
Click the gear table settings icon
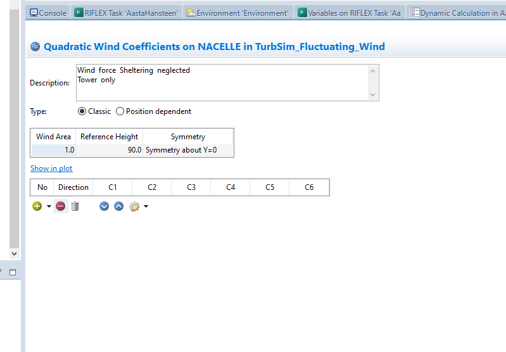point(134,206)
